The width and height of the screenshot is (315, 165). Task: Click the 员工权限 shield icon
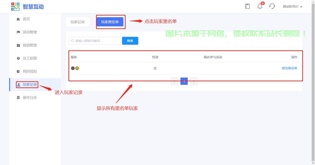(x=18, y=58)
